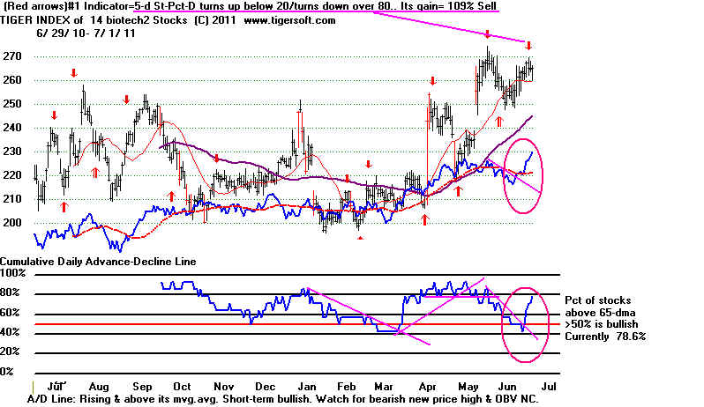Click the Mar month label

(x=384, y=387)
